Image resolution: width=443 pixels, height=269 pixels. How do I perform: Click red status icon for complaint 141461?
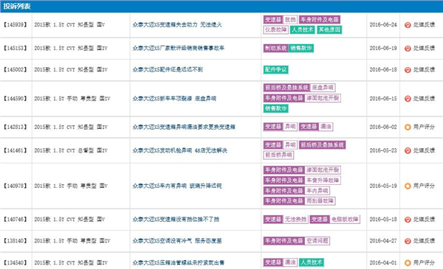click(408, 151)
